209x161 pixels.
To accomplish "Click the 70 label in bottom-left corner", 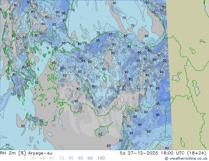I will [7, 145].
